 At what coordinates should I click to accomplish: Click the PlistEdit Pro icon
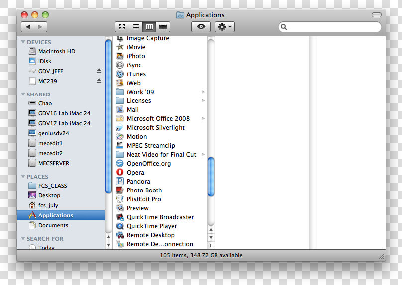pos(120,199)
